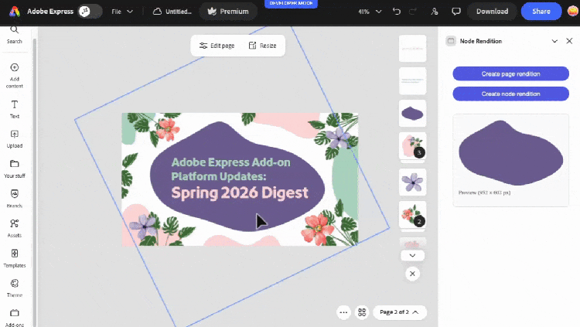Select the purple blob layer thumbnail
This screenshot has height=327, width=580.
pos(412,113)
